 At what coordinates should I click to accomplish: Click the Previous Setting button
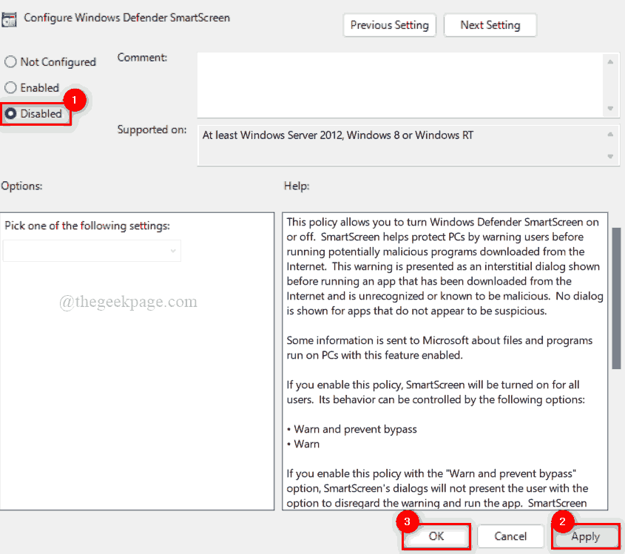389,24
